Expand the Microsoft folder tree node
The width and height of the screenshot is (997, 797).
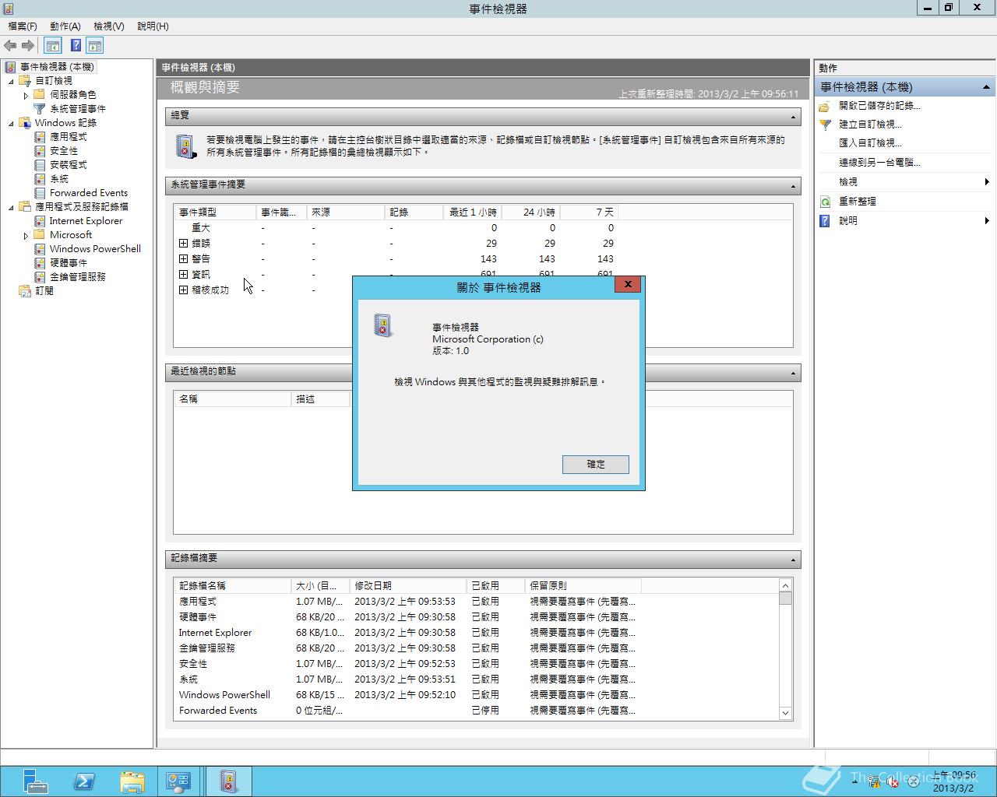(x=26, y=235)
